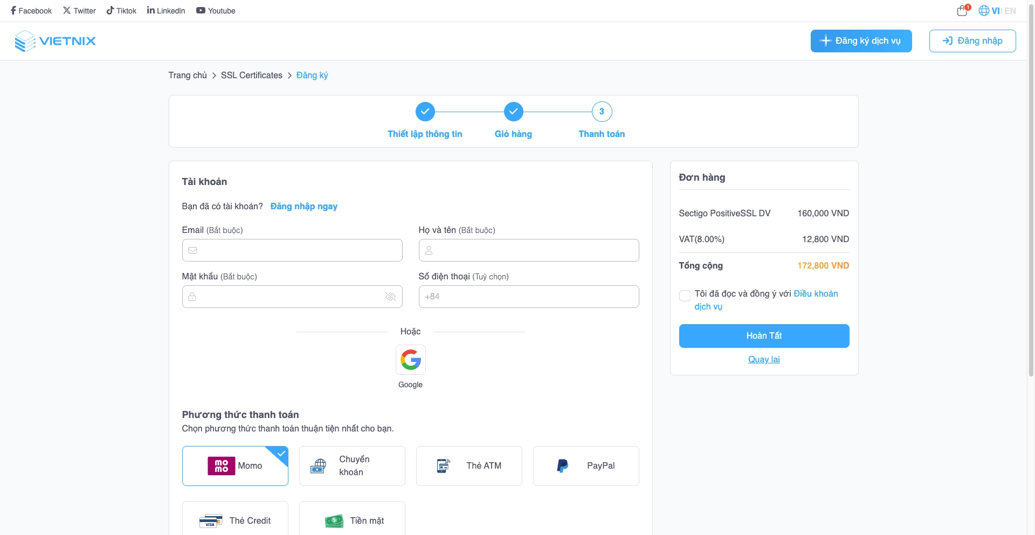Viewport: 1035px width, 535px height.
Task: Click the 'Hoàn Tất' button
Action: coord(764,336)
